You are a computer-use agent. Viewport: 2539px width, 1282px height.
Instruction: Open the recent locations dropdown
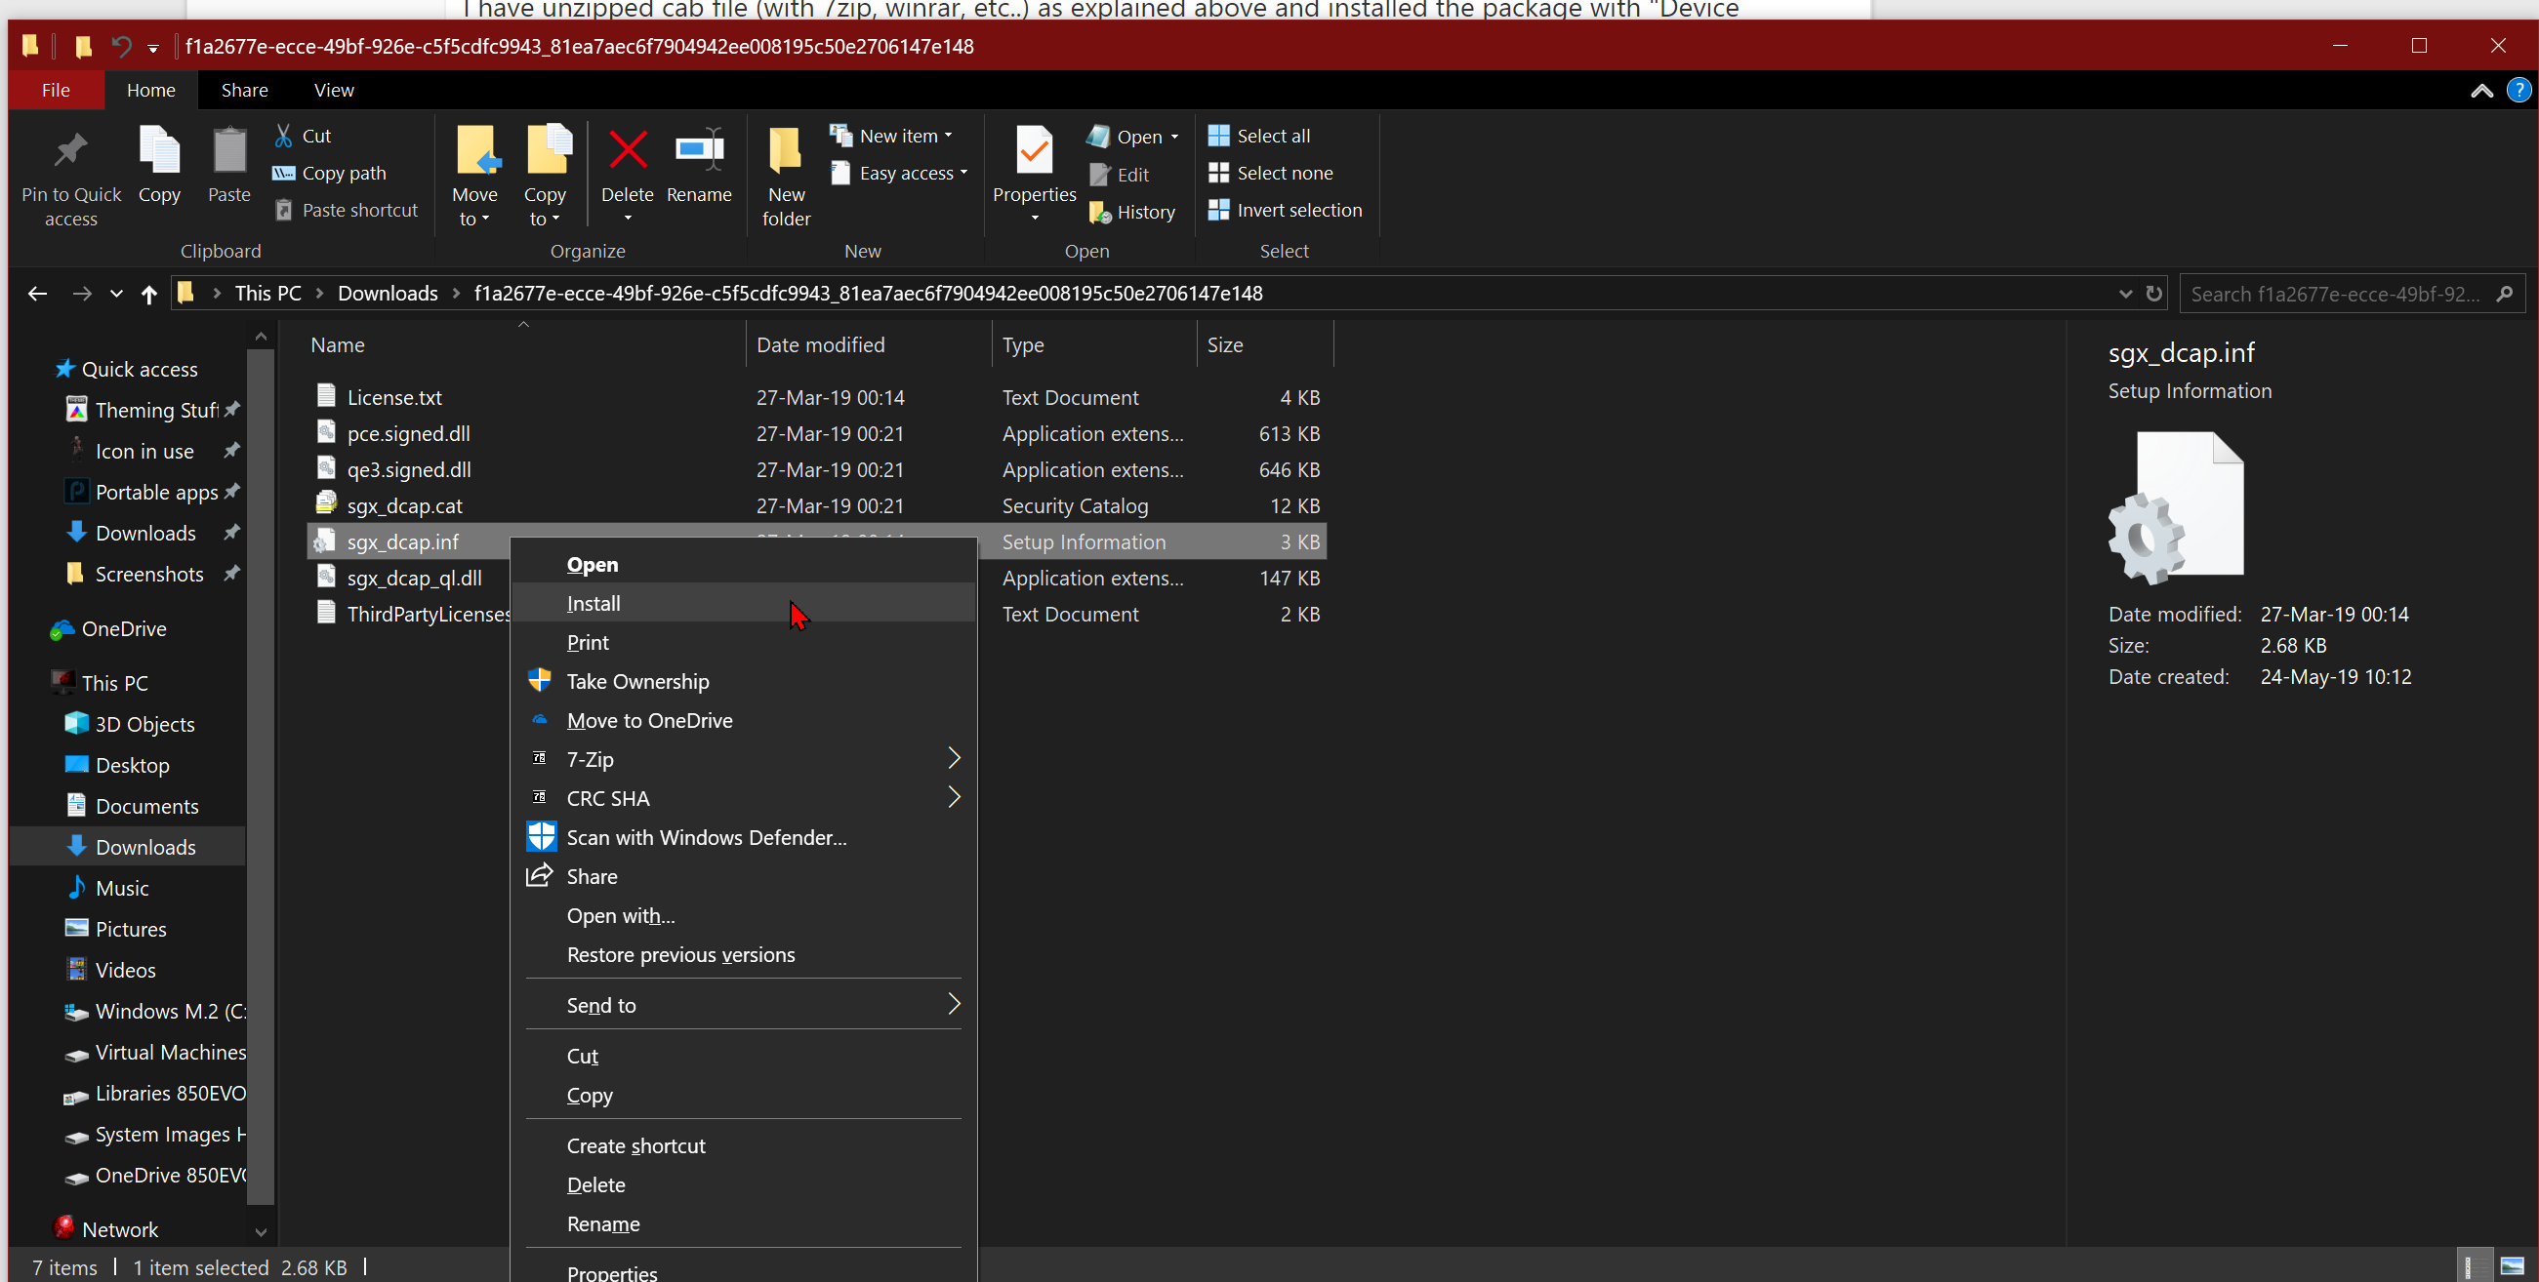(116, 294)
